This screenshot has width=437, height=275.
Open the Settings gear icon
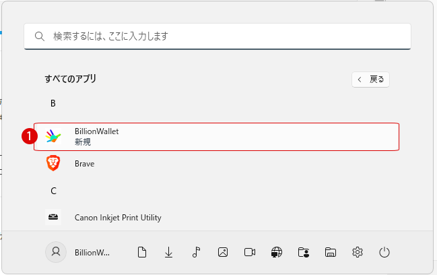[x=358, y=252]
